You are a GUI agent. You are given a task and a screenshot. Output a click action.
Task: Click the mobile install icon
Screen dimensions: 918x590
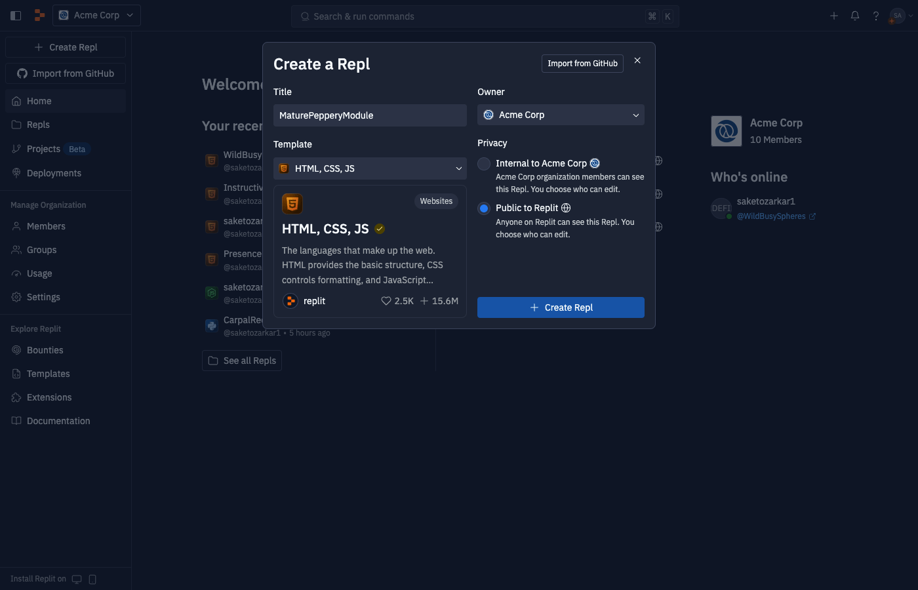92,579
